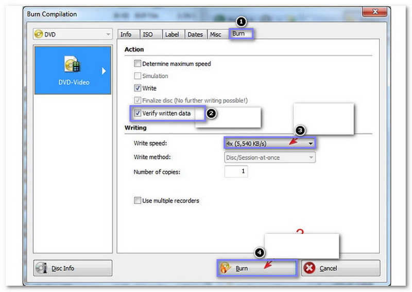412x292 pixels.
Task: Toggle the Finalize disc checkbox
Action: (138, 100)
